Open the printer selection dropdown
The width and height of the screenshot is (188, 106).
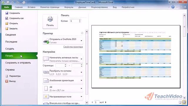(x=63, y=41)
